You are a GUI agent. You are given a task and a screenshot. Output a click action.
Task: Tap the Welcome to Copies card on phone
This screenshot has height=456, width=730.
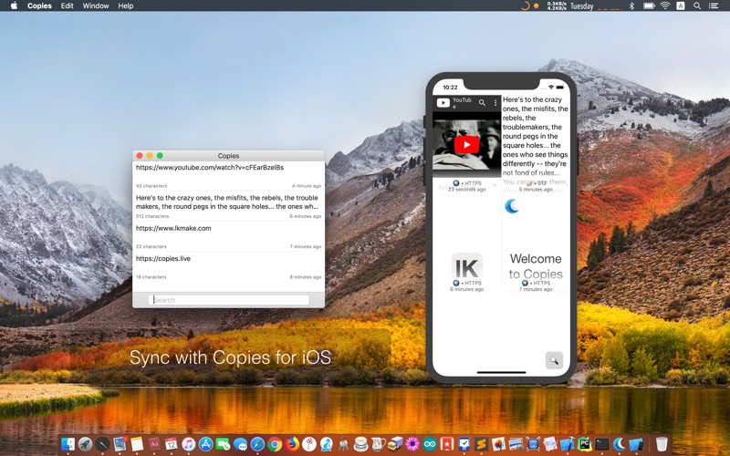tap(536, 266)
